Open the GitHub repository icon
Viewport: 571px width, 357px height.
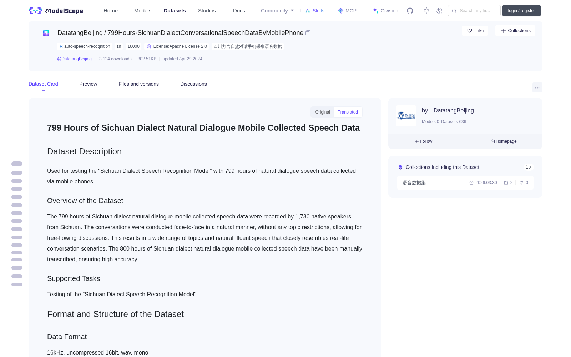410,11
